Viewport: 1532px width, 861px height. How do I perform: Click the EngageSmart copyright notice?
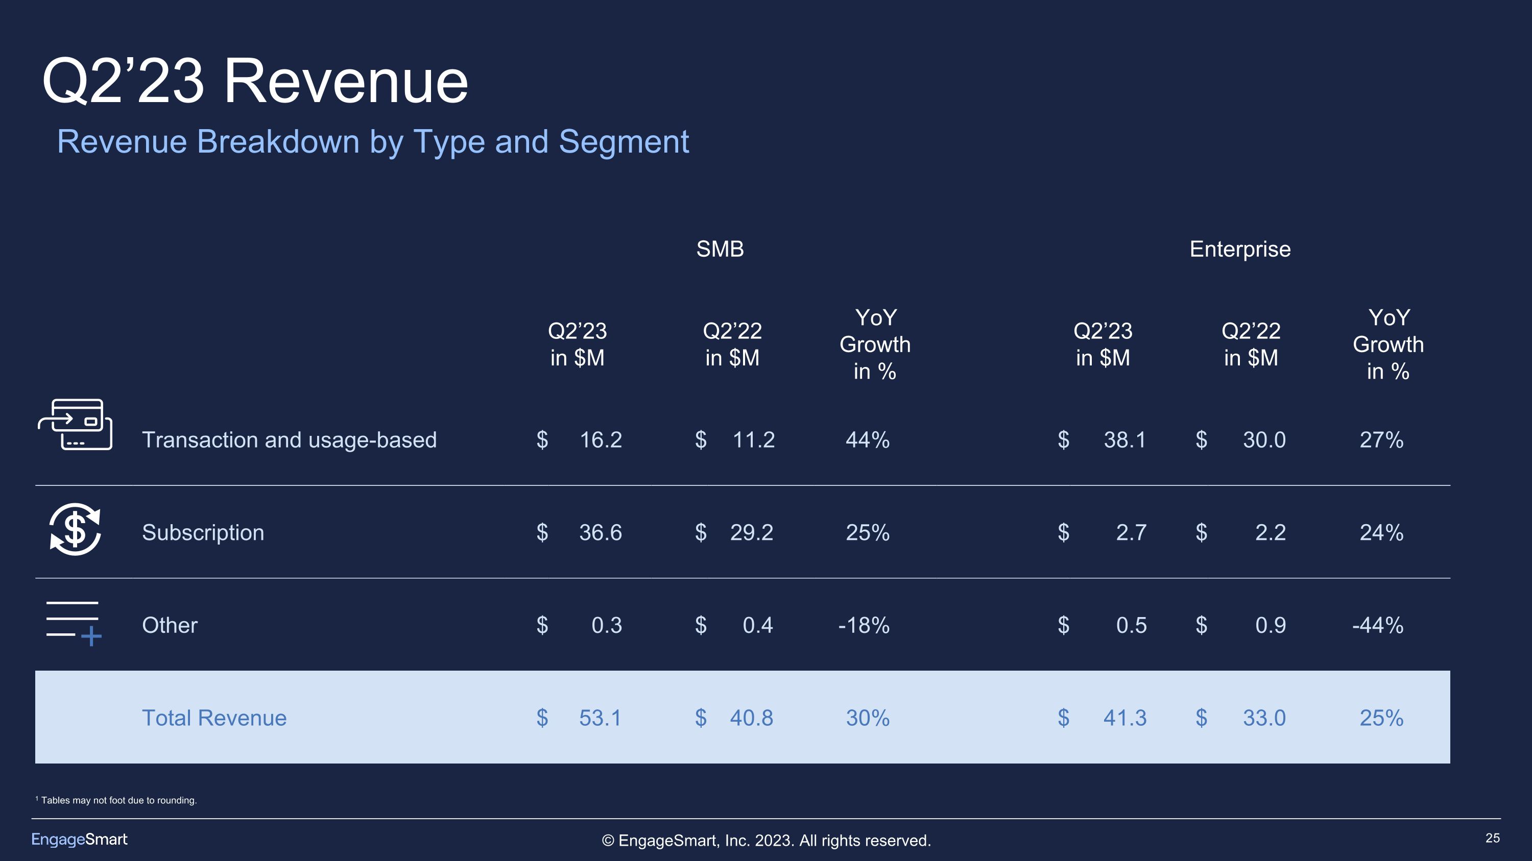pyautogui.click(x=766, y=841)
